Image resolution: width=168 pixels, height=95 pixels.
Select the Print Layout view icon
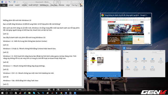(x=54, y=89)
